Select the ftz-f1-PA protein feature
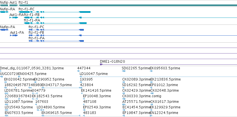 click(56, 41)
